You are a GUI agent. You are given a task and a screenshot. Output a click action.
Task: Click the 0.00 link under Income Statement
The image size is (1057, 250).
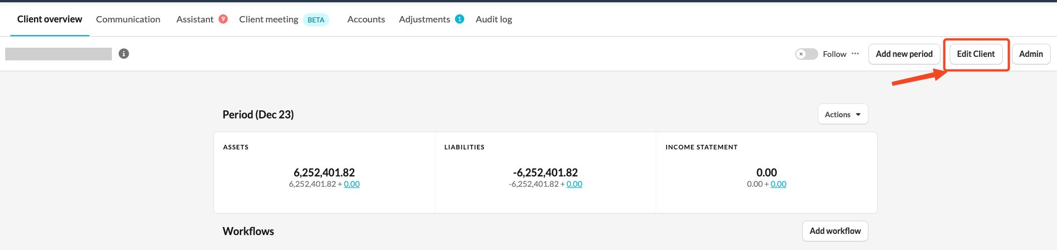tap(778, 184)
